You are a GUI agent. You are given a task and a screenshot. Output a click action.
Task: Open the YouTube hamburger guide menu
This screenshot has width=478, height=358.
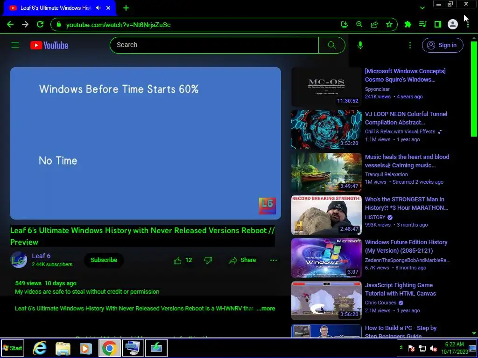(x=15, y=45)
